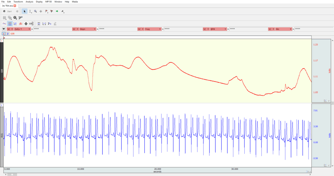Open the Media menu

point(75,2)
